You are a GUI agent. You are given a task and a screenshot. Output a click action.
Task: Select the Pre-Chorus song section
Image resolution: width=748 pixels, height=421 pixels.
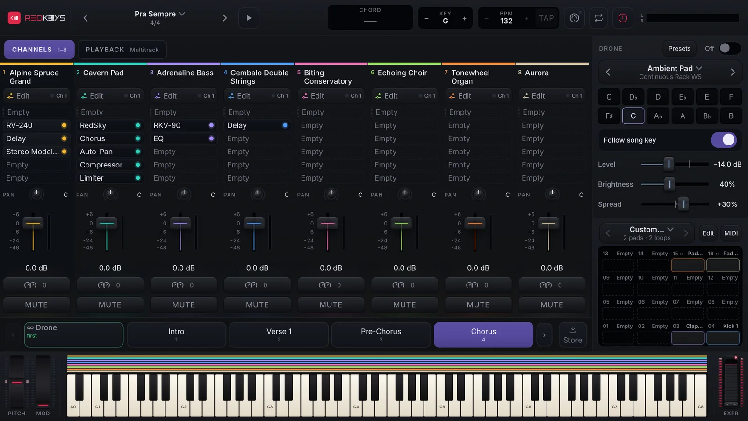point(381,334)
